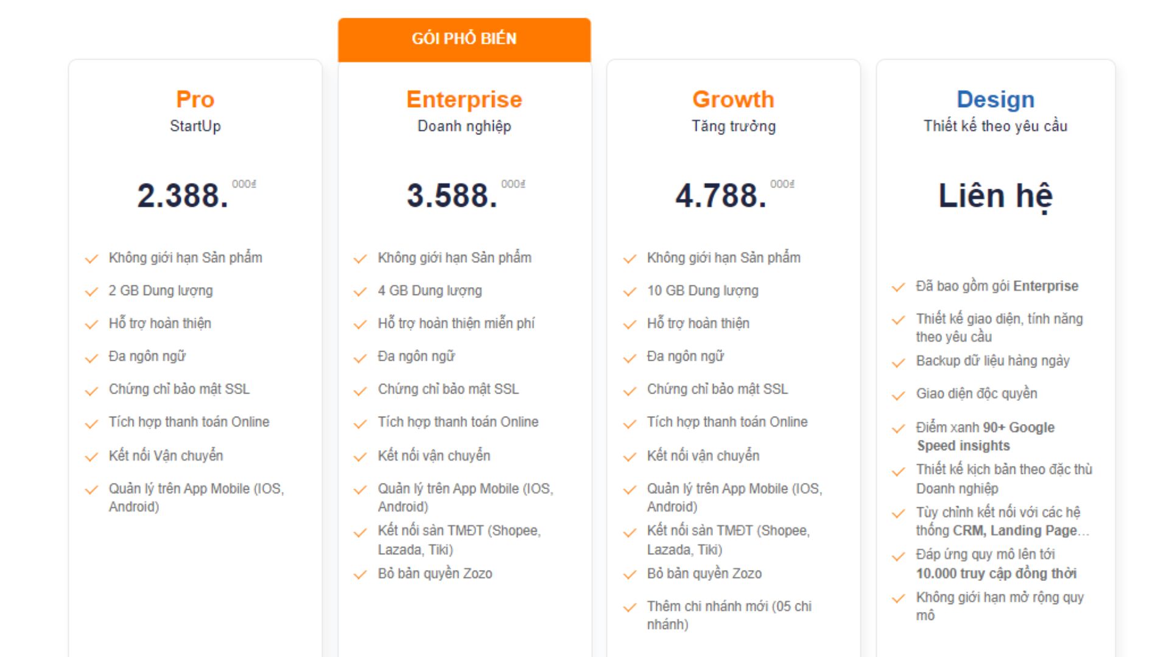Click checkmark beside Pro's Kết nối Vận chuyển
The image size is (1169, 657).
91,457
